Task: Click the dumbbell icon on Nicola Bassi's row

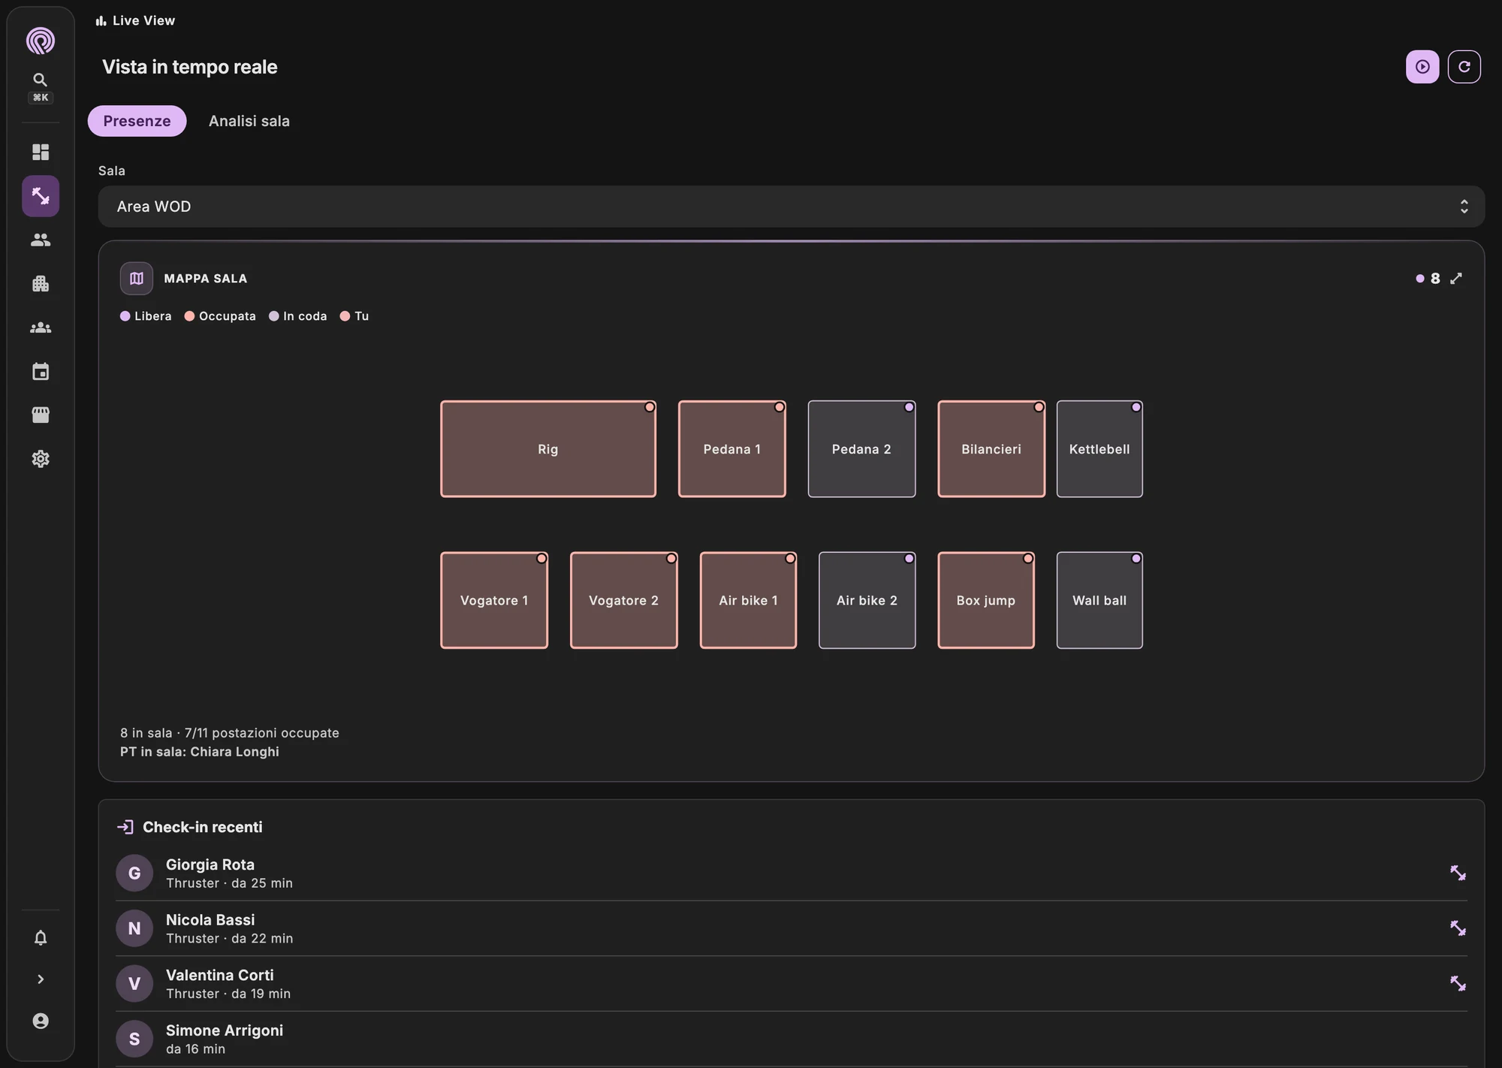Action: pos(1458,928)
